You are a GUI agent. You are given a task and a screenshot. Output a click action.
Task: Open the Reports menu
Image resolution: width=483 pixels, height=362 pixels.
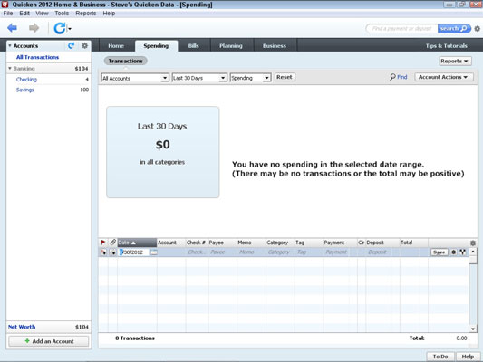tap(85, 14)
